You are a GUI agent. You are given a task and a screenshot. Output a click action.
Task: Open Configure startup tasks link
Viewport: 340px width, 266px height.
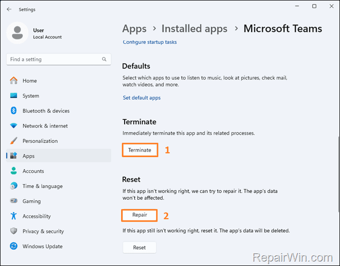click(150, 42)
